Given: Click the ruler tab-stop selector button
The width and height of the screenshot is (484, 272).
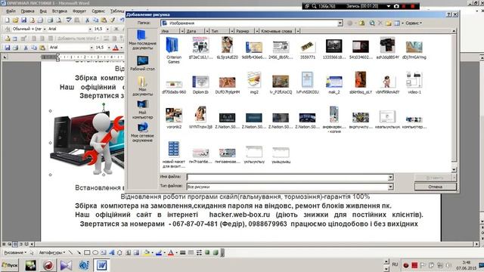Looking at the screenshot, I should (x=5, y=57).
